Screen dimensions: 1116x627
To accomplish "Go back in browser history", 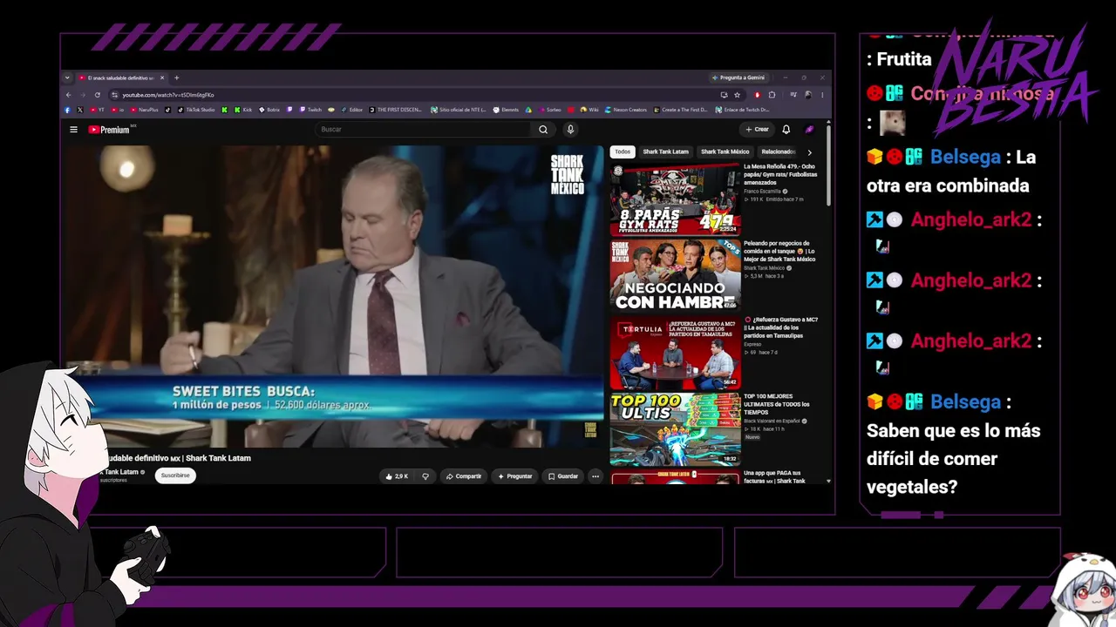I will click(67, 95).
